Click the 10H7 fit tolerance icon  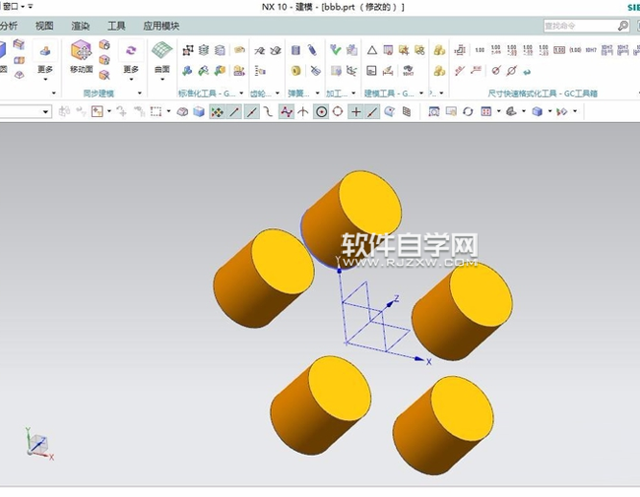pyautogui.click(x=591, y=50)
